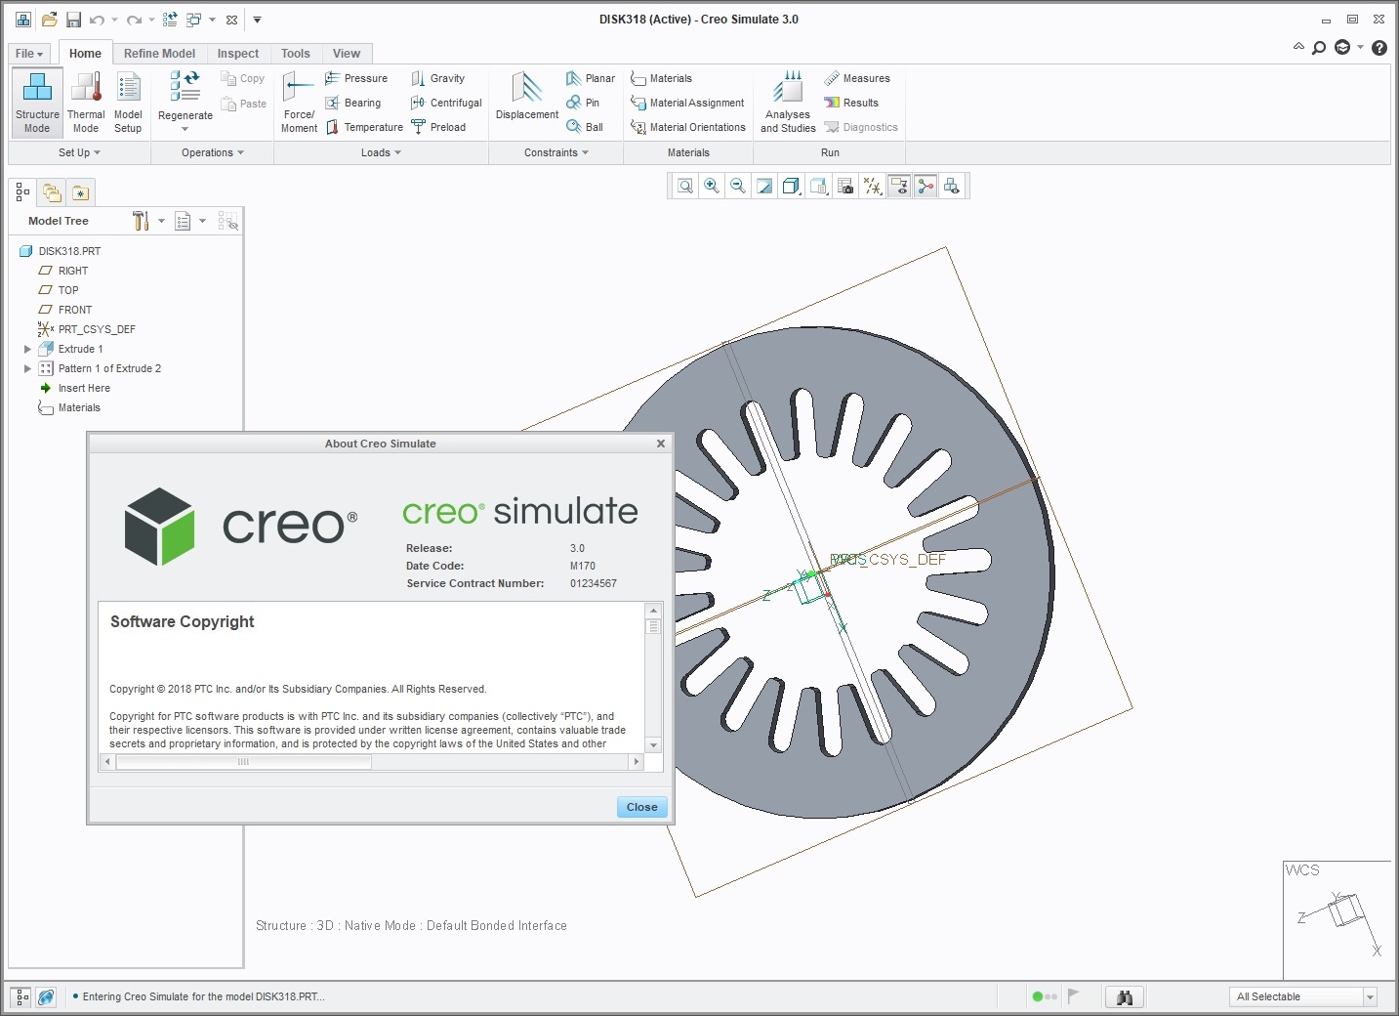The width and height of the screenshot is (1399, 1016).
Task: Switch to the folder browser tab
Action: coord(52,192)
